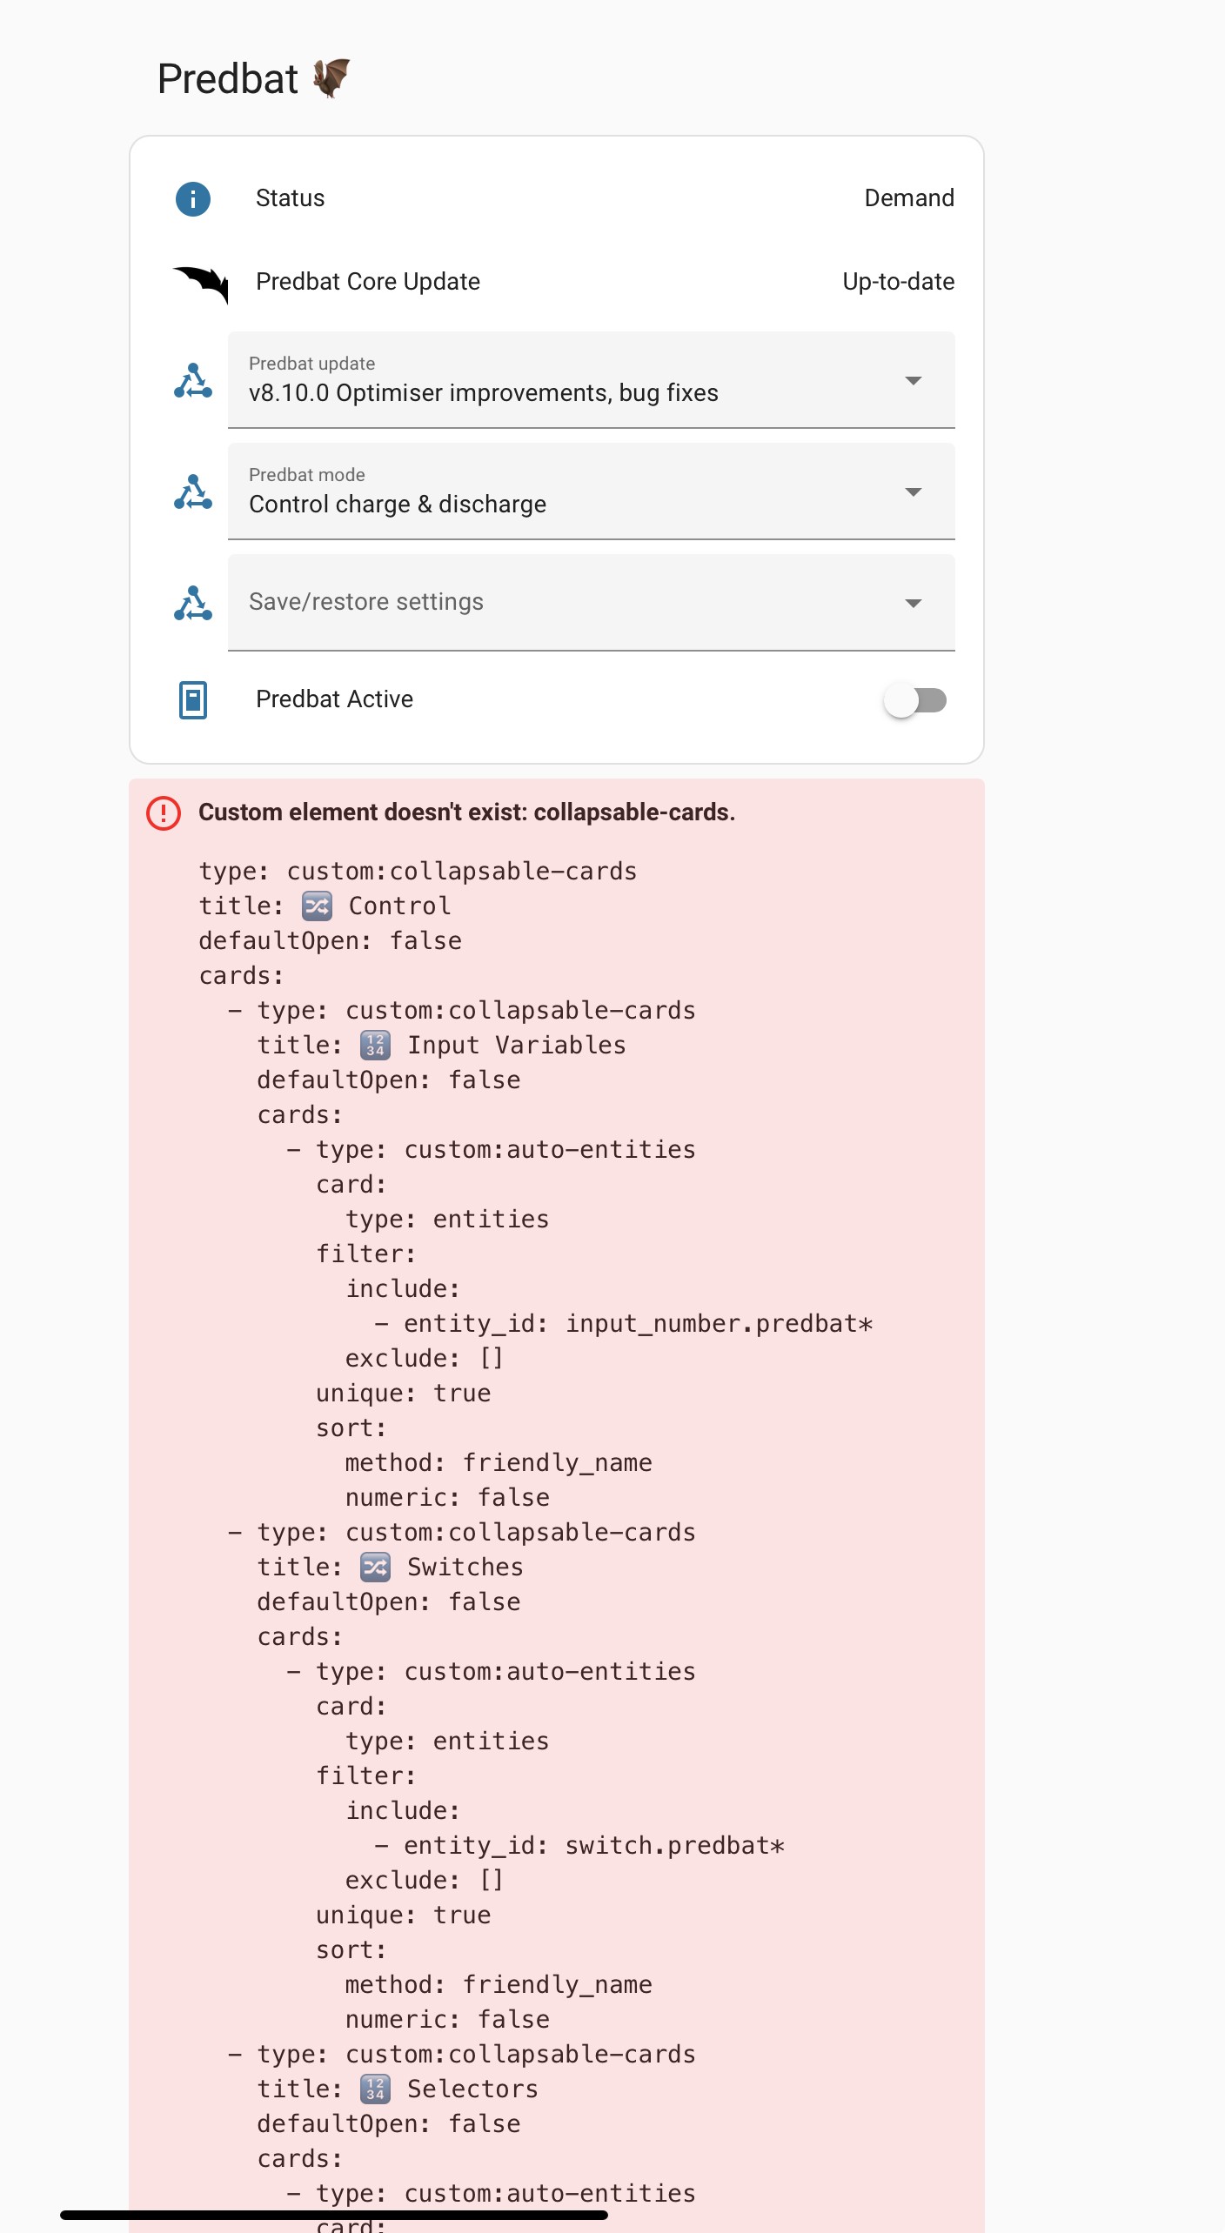Click the Predbat Active label
The width and height of the screenshot is (1225, 2233).
(334, 699)
